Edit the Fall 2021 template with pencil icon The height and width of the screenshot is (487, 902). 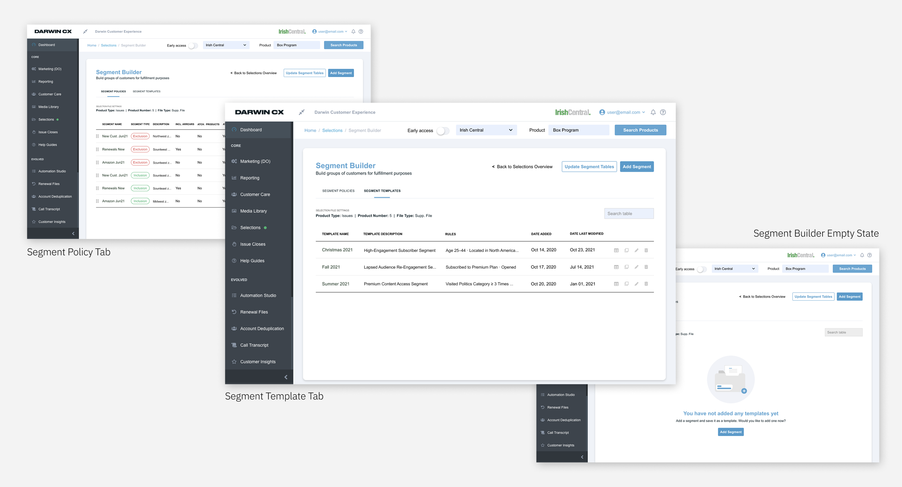coord(636,267)
